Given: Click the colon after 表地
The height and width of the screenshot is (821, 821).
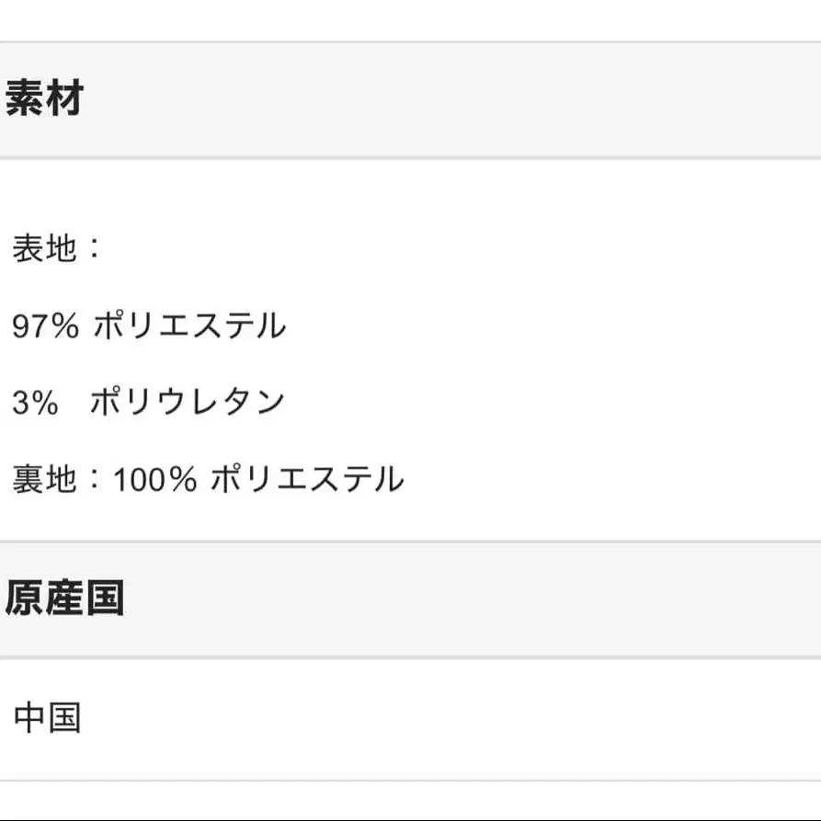Looking at the screenshot, I should [x=95, y=247].
